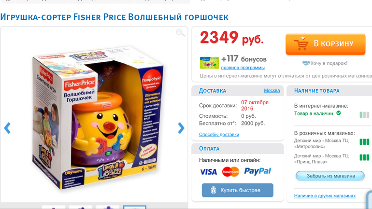Click the magnifier zoom icon on product image
Viewport: 372px width, 209px height.
point(181,33)
